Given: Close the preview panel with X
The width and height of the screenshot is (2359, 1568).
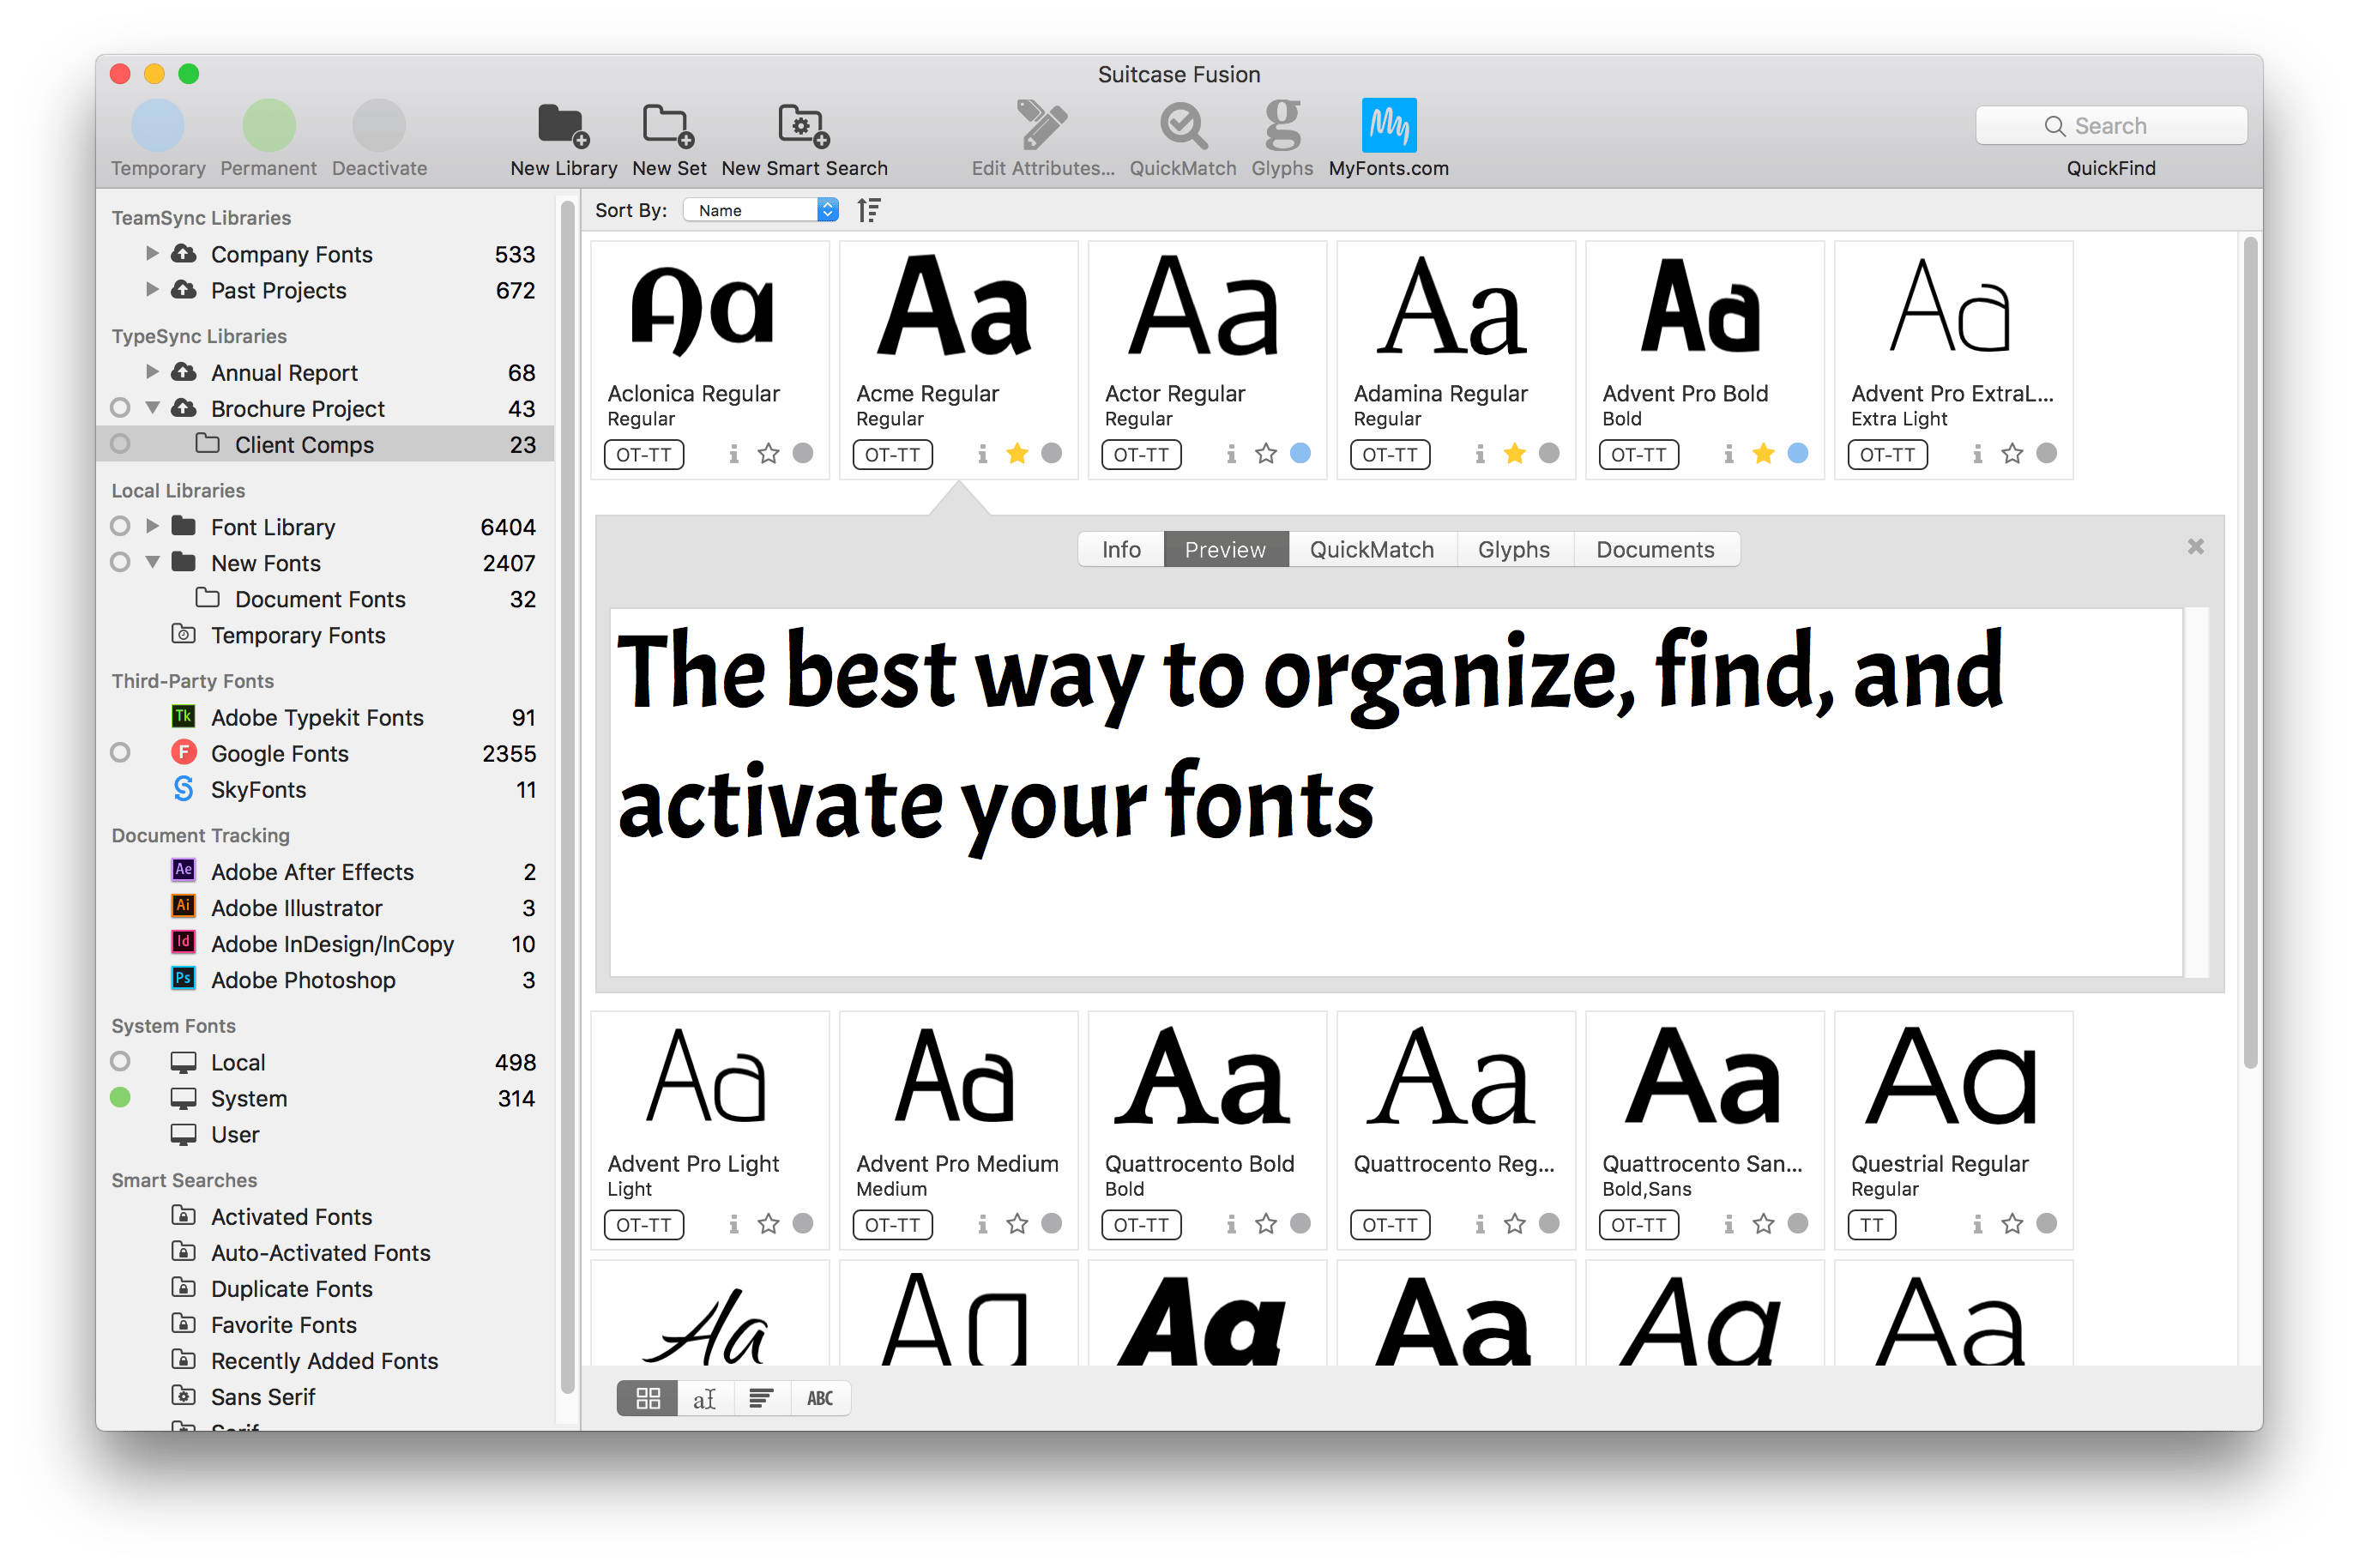Looking at the screenshot, I should tap(2195, 546).
